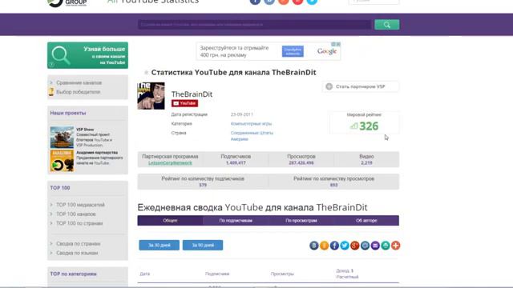Switch to the 'Общее' tab

pos(170,221)
